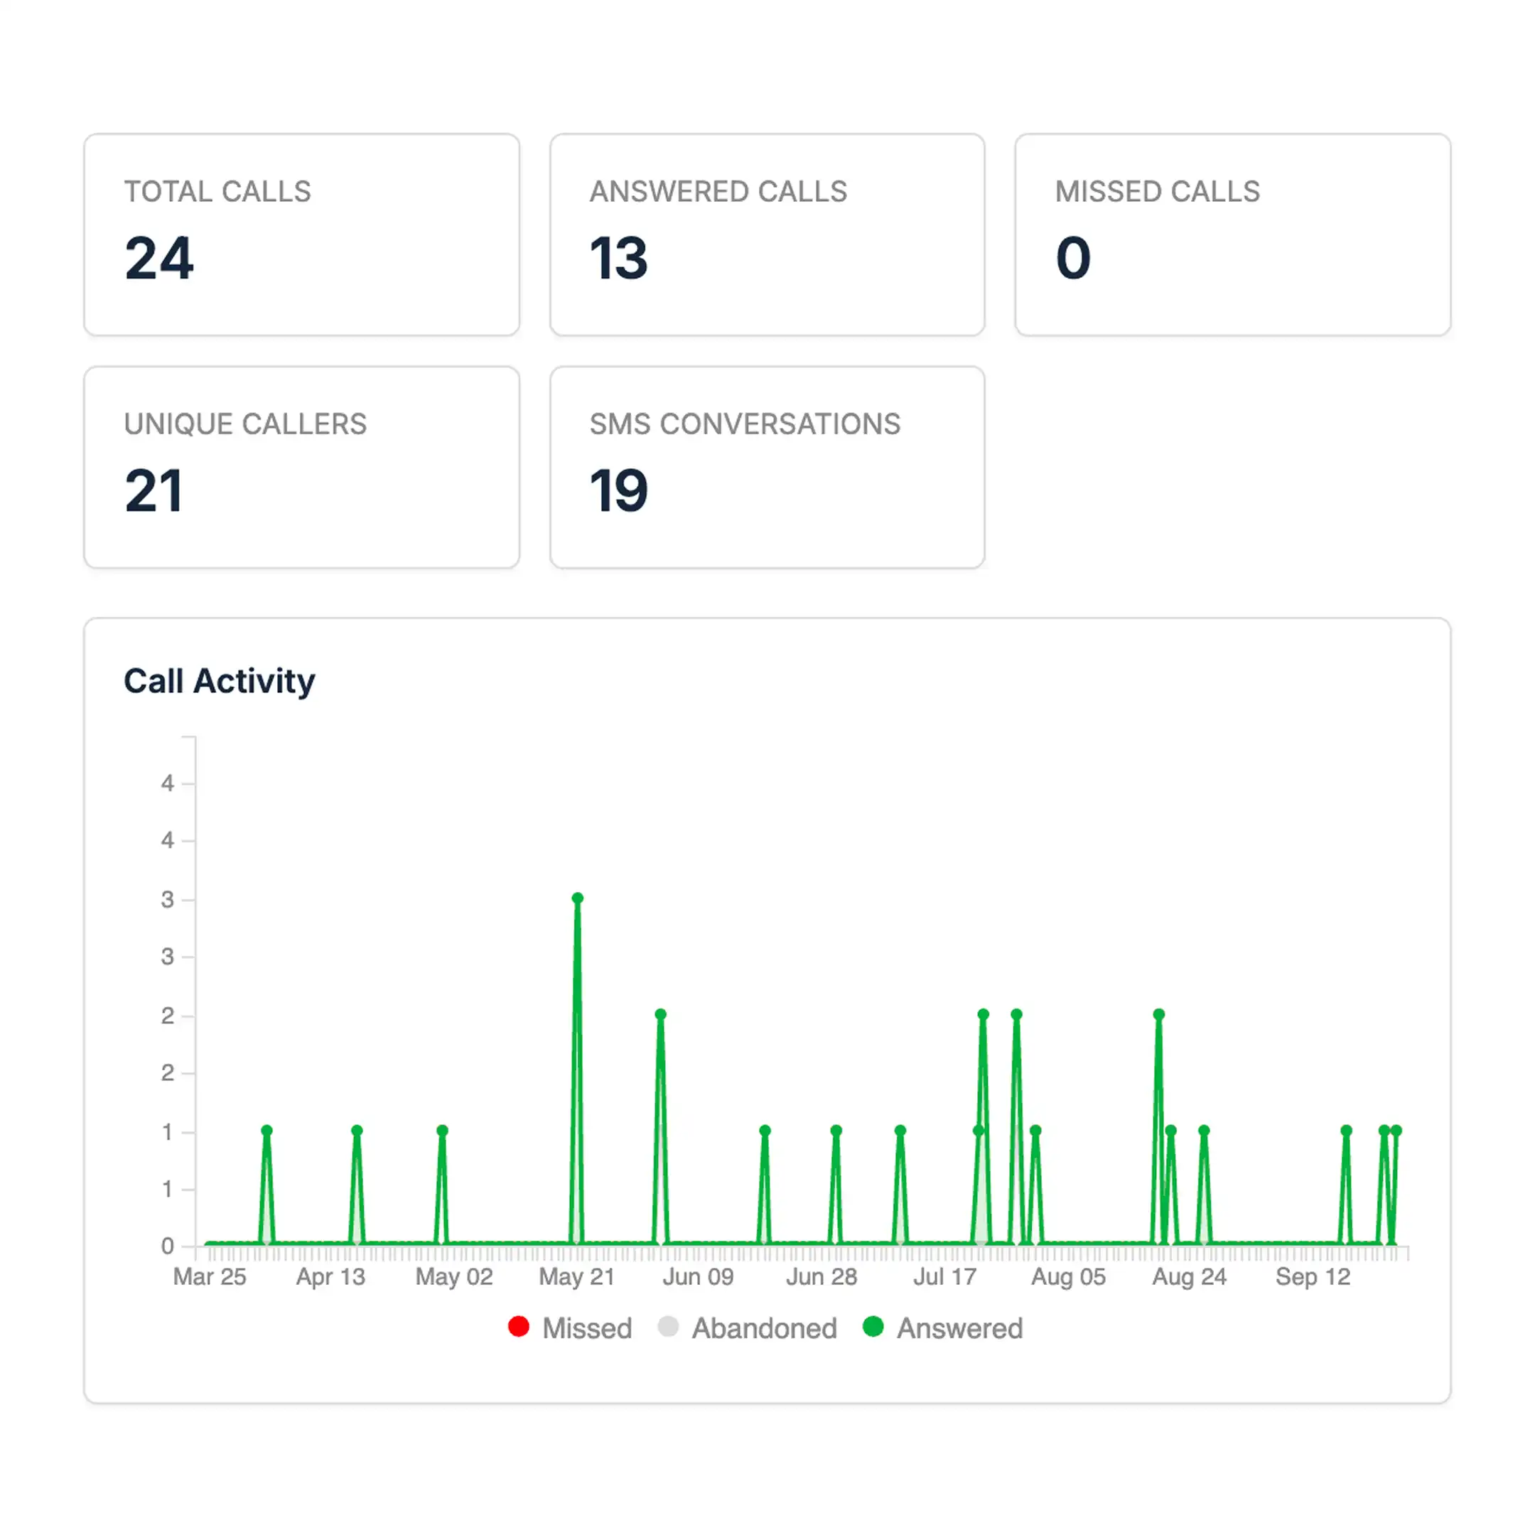Open the SMS Conversations card
Image resolution: width=1535 pixels, height=1535 pixels.
767,467
